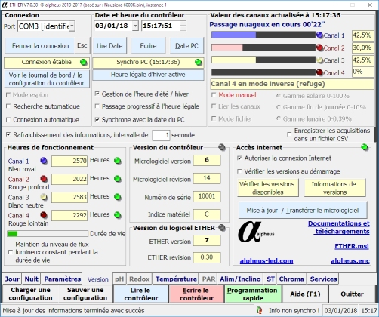Image resolution: width=379 pixels, height=317 pixels.
Task: Open the alpheus-led.com link
Action: tap(267, 261)
